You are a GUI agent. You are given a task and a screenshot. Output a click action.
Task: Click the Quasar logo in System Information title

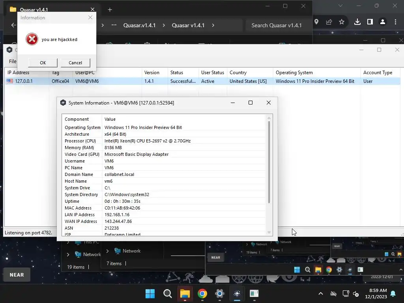63,103
